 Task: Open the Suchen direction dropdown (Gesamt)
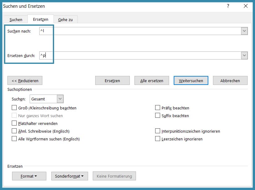pos(60,99)
